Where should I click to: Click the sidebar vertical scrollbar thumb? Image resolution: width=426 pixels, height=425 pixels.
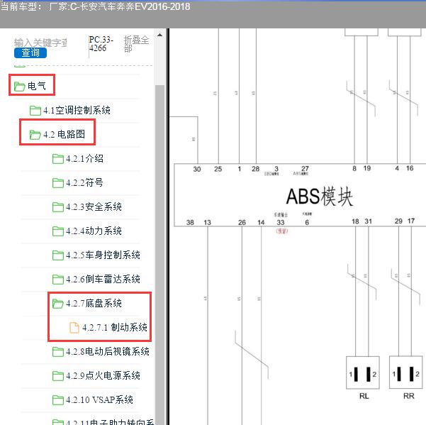[159, 255]
